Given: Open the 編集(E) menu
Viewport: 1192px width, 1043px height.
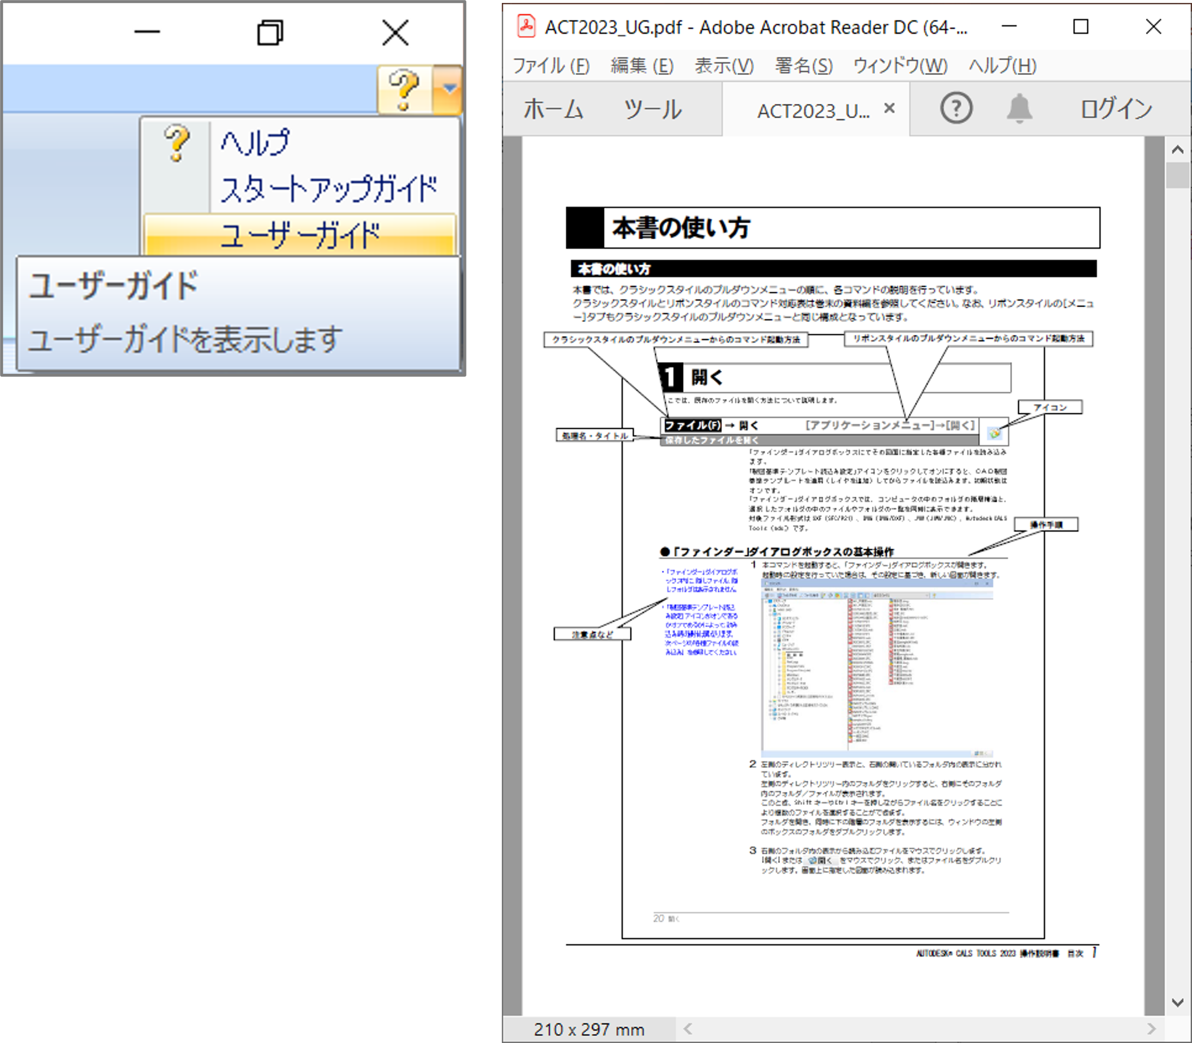Looking at the screenshot, I should 642,66.
